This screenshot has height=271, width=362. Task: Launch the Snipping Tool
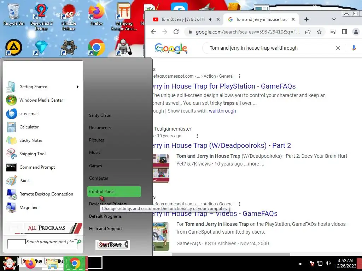pyautogui.click(x=43, y=154)
